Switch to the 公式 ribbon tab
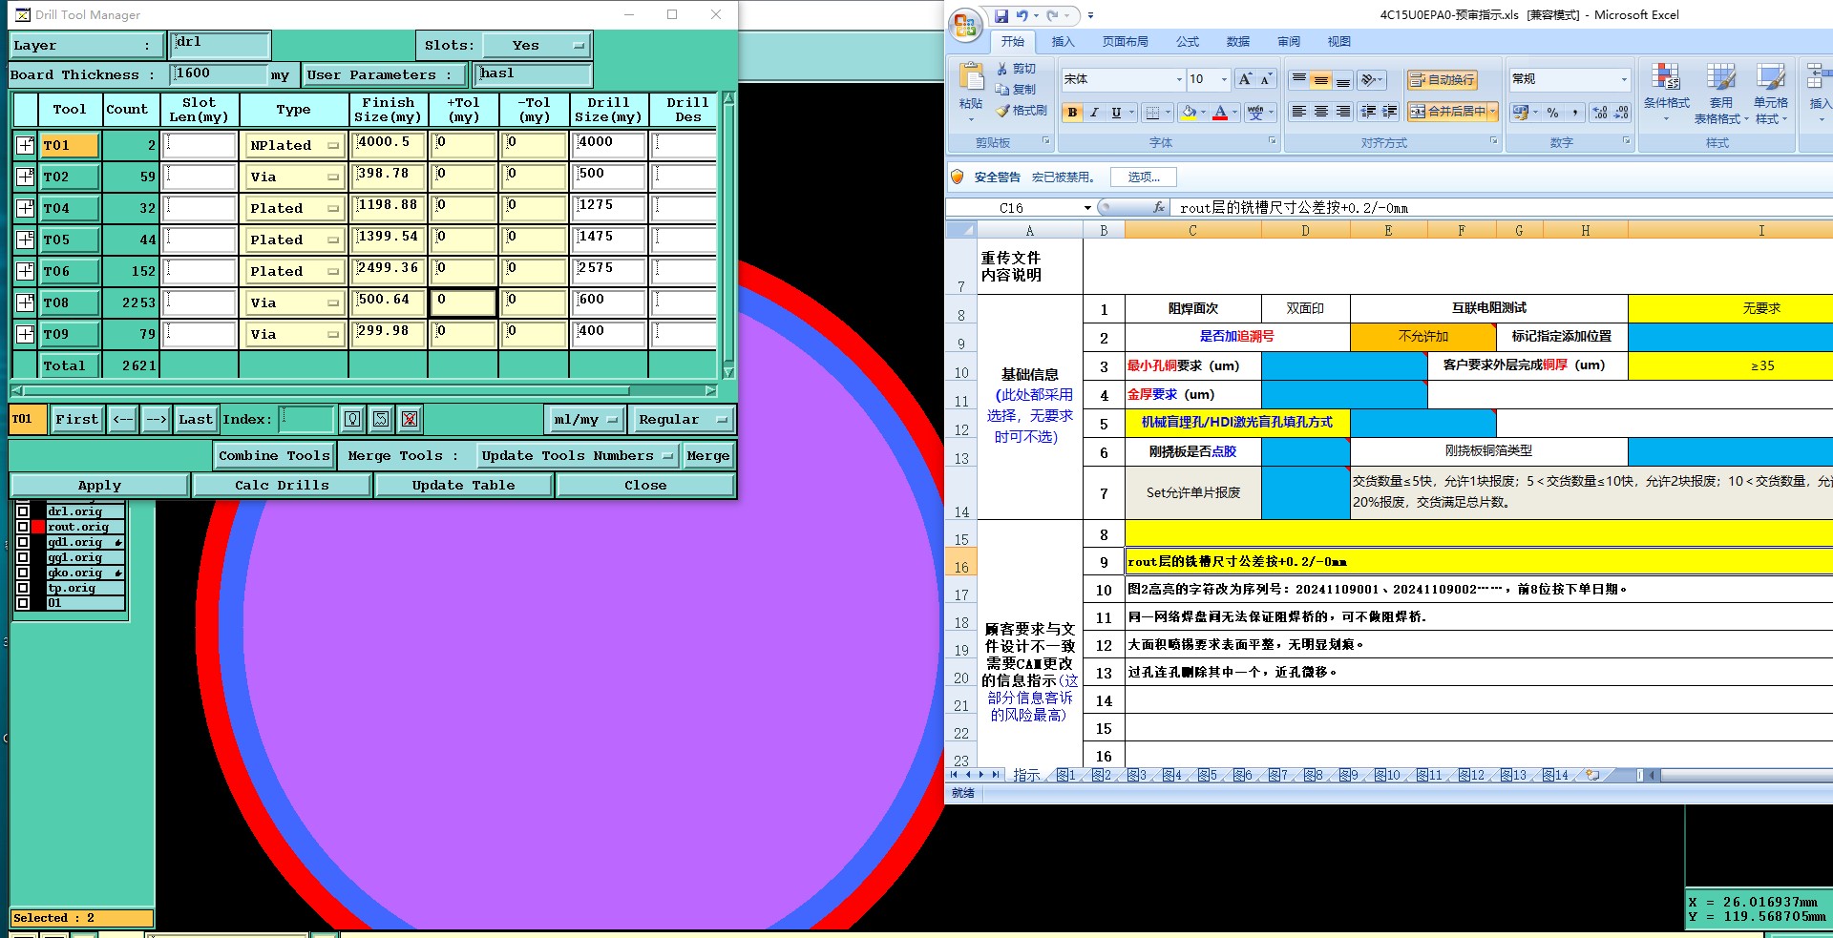This screenshot has height=938, width=1833. tap(1188, 42)
